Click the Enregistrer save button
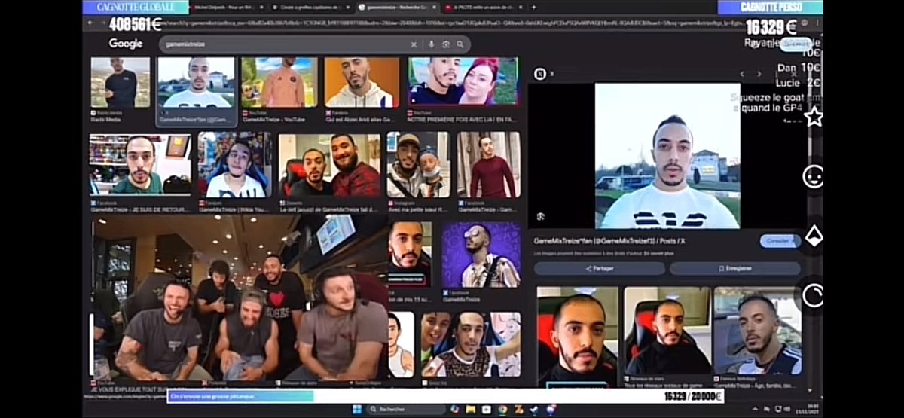The width and height of the screenshot is (904, 418). point(735,268)
